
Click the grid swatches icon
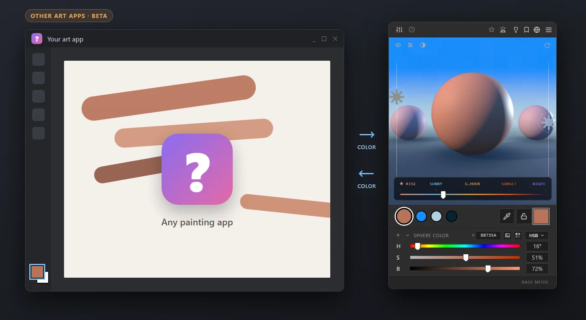(x=518, y=235)
